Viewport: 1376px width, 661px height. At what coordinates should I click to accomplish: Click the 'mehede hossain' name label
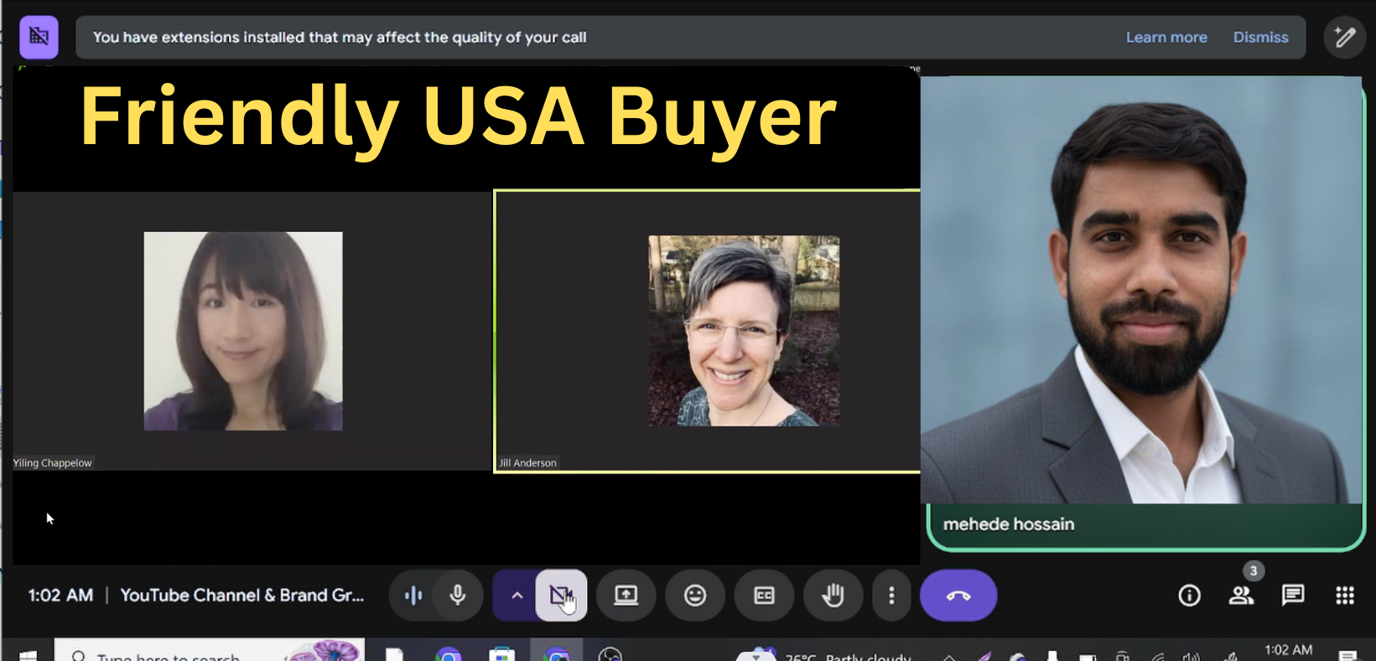1009,524
